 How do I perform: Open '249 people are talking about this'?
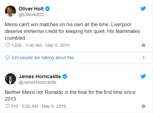point(43,58)
